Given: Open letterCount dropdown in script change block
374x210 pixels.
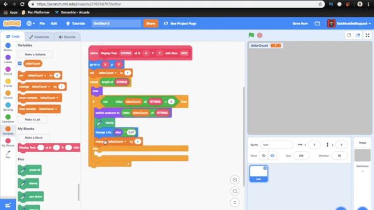Looking at the screenshot, I should pyautogui.click(x=117, y=142).
